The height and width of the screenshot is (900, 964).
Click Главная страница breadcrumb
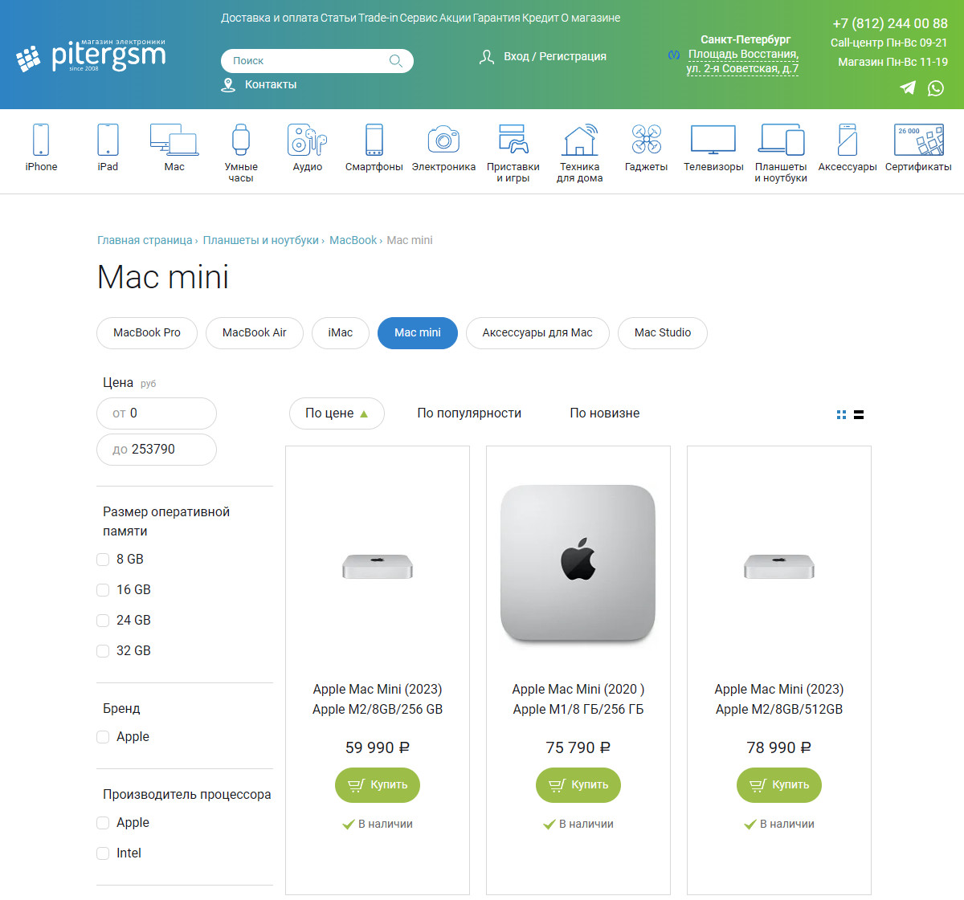145,240
